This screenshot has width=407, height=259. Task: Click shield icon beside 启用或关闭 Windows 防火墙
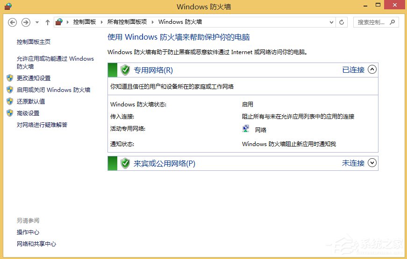10,90
